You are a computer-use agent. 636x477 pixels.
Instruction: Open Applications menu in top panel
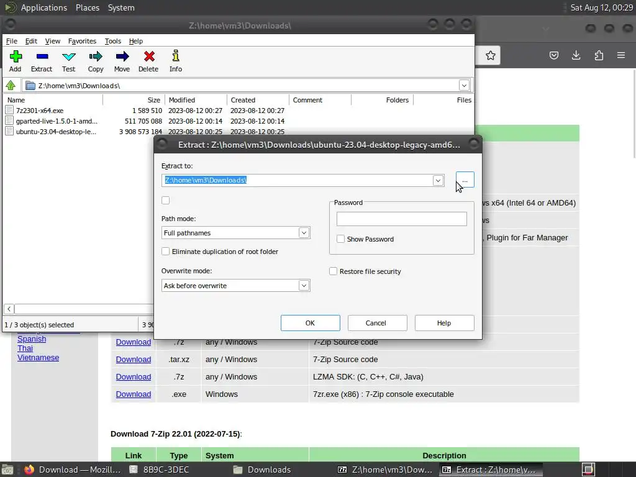click(44, 7)
